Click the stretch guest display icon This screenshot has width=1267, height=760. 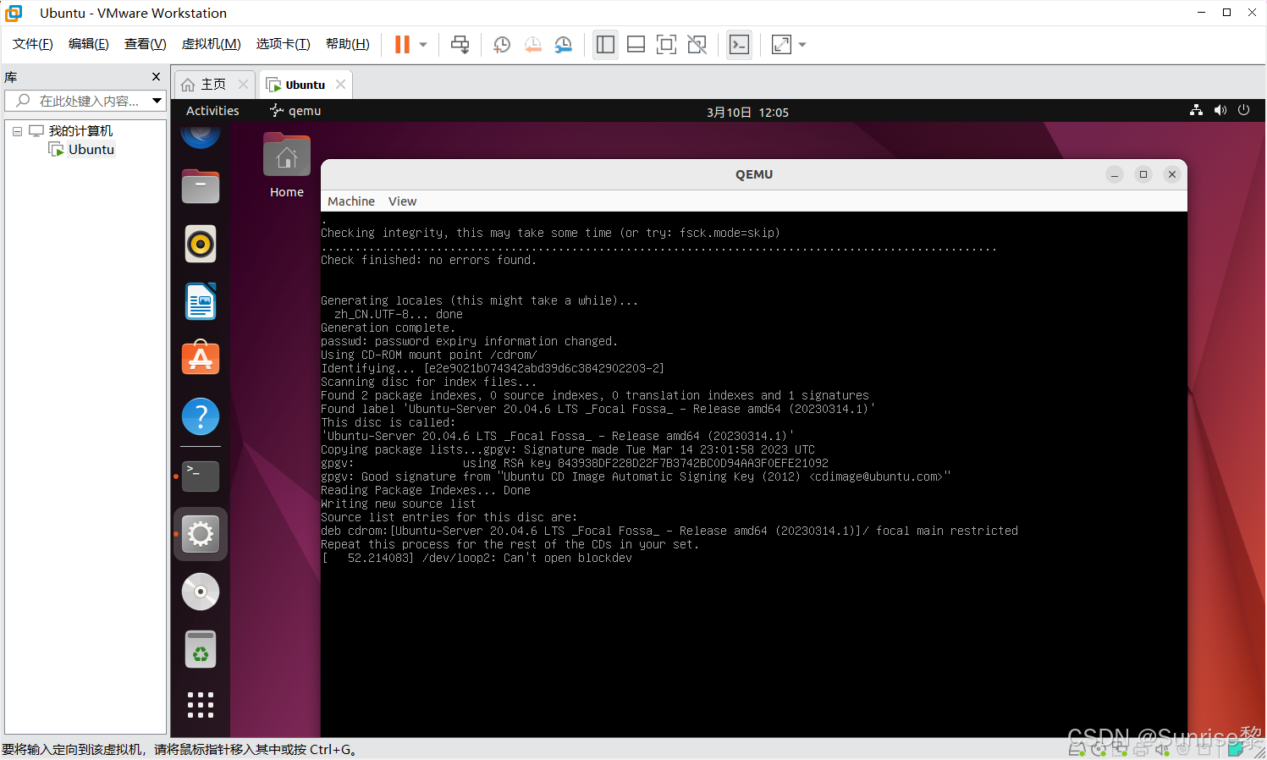(x=781, y=45)
